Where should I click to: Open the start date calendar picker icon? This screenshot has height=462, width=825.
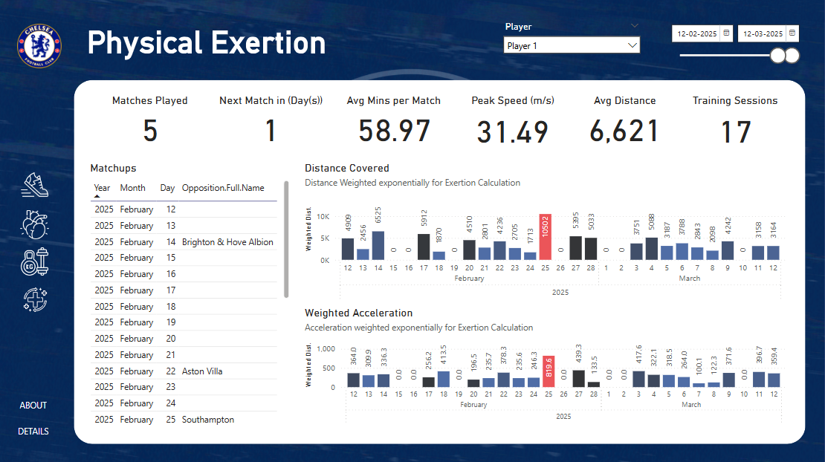pyautogui.click(x=727, y=33)
